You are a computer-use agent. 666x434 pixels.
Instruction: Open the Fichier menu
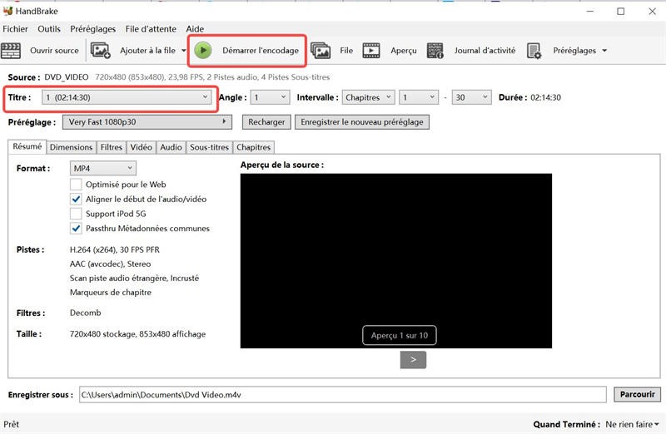(x=15, y=29)
